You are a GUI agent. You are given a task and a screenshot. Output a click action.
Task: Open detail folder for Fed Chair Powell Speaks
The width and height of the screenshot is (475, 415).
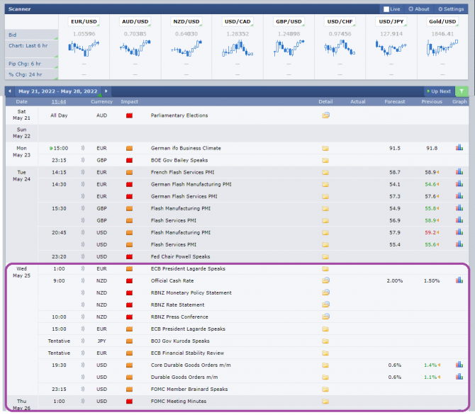(325, 256)
